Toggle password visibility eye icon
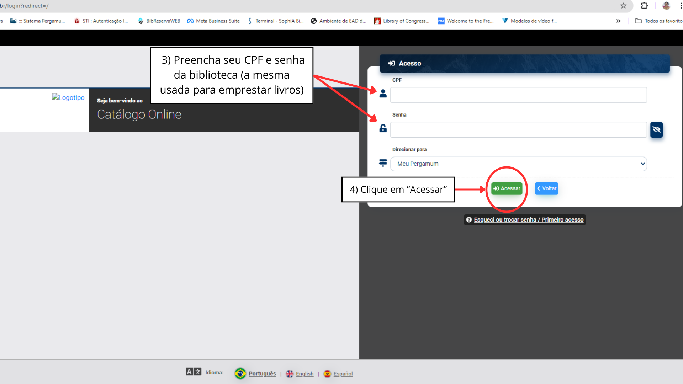Viewport: 683px width, 384px height. pos(656,130)
